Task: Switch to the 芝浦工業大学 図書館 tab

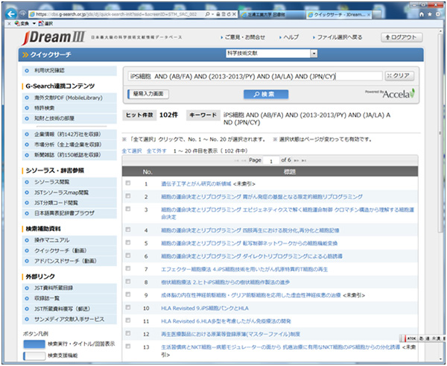Action: point(272,15)
